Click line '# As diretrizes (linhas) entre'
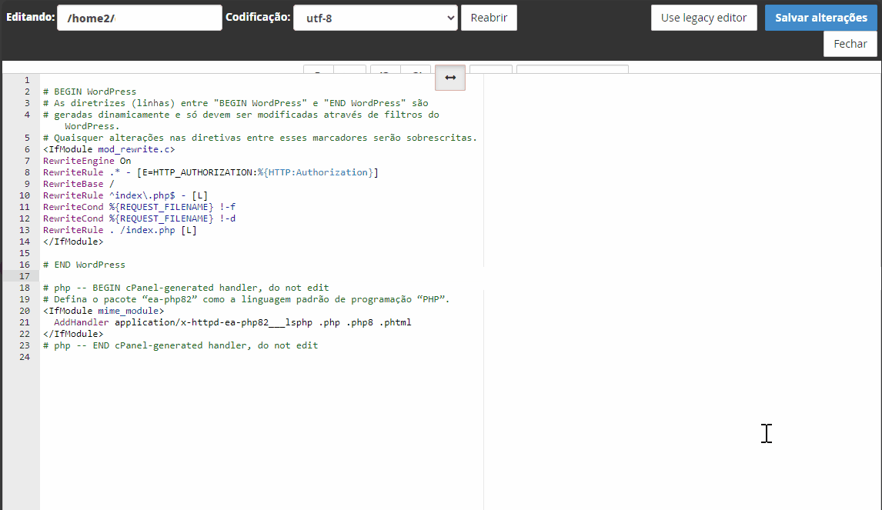The height and width of the screenshot is (510, 882). 236,104
